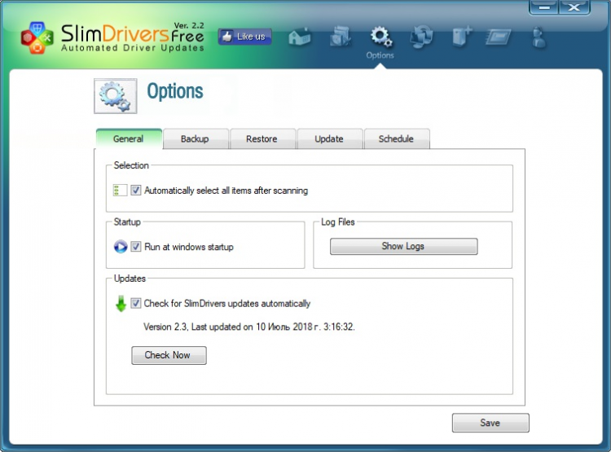This screenshot has height=452, width=611.
Task: Switch to the Backup tab
Action: (x=196, y=138)
